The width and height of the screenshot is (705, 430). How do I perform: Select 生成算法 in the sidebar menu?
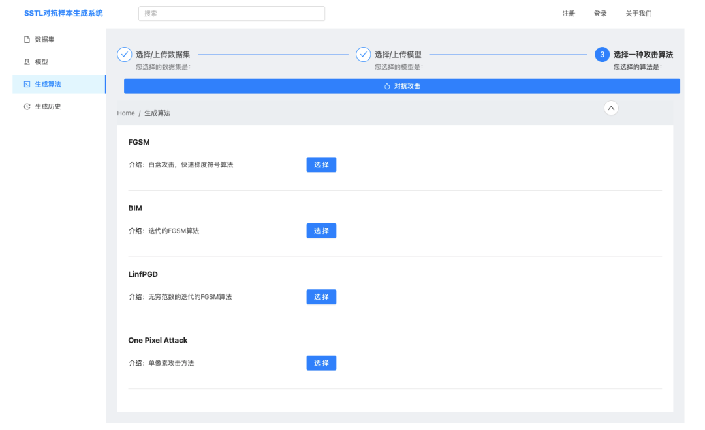tap(59, 85)
